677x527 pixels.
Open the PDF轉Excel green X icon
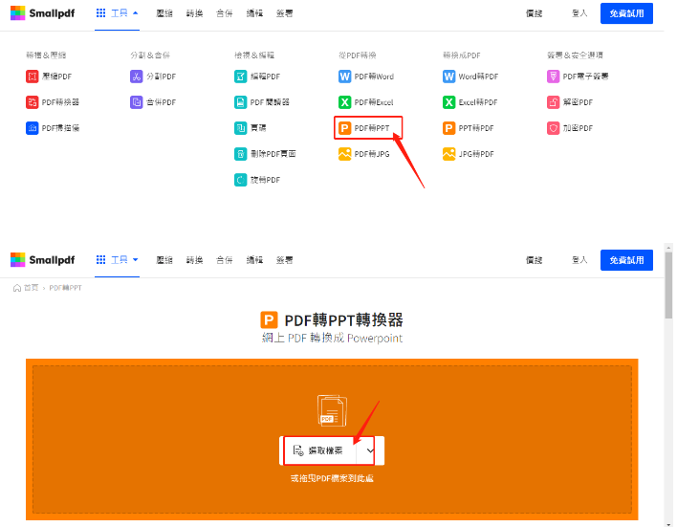[344, 102]
